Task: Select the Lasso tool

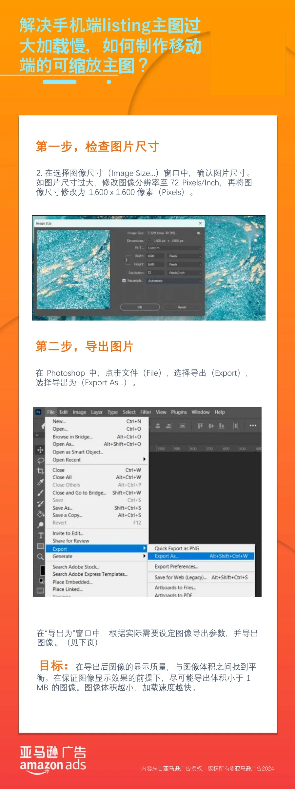Action: (40, 460)
